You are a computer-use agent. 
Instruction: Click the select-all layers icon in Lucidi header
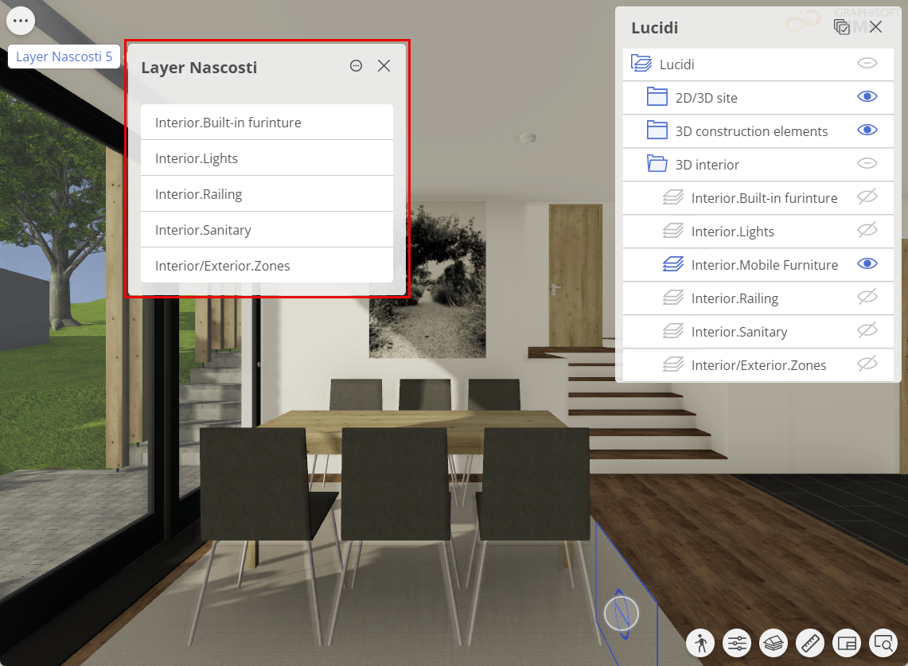[x=841, y=27]
